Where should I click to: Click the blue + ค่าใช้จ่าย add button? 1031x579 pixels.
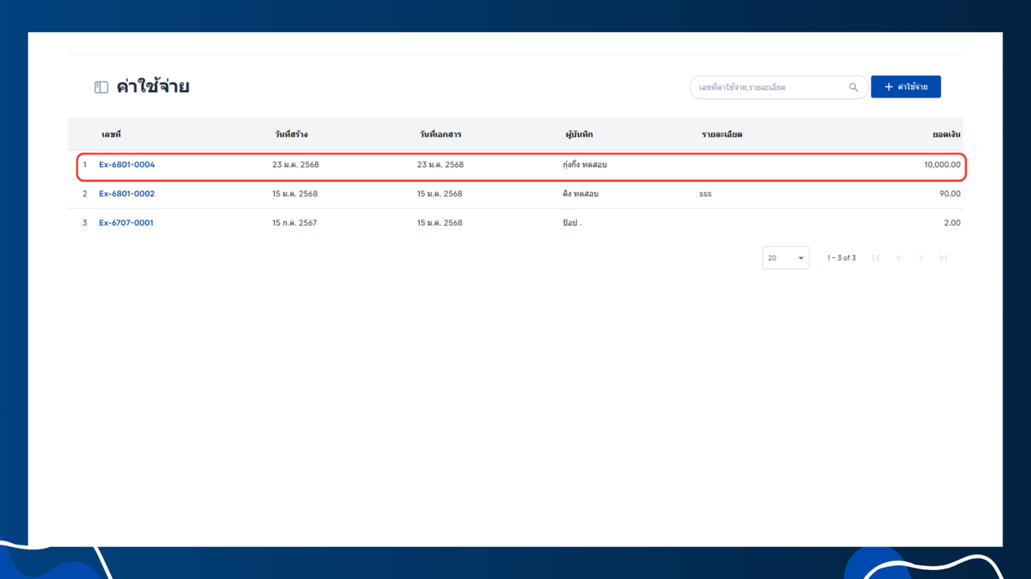(x=906, y=87)
